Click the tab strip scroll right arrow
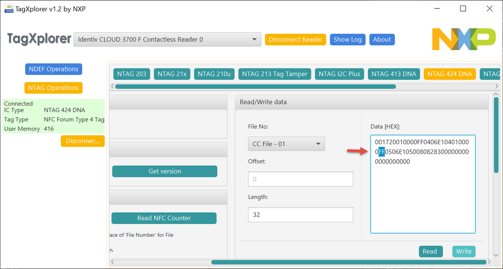503x269 pixels. click(497, 86)
